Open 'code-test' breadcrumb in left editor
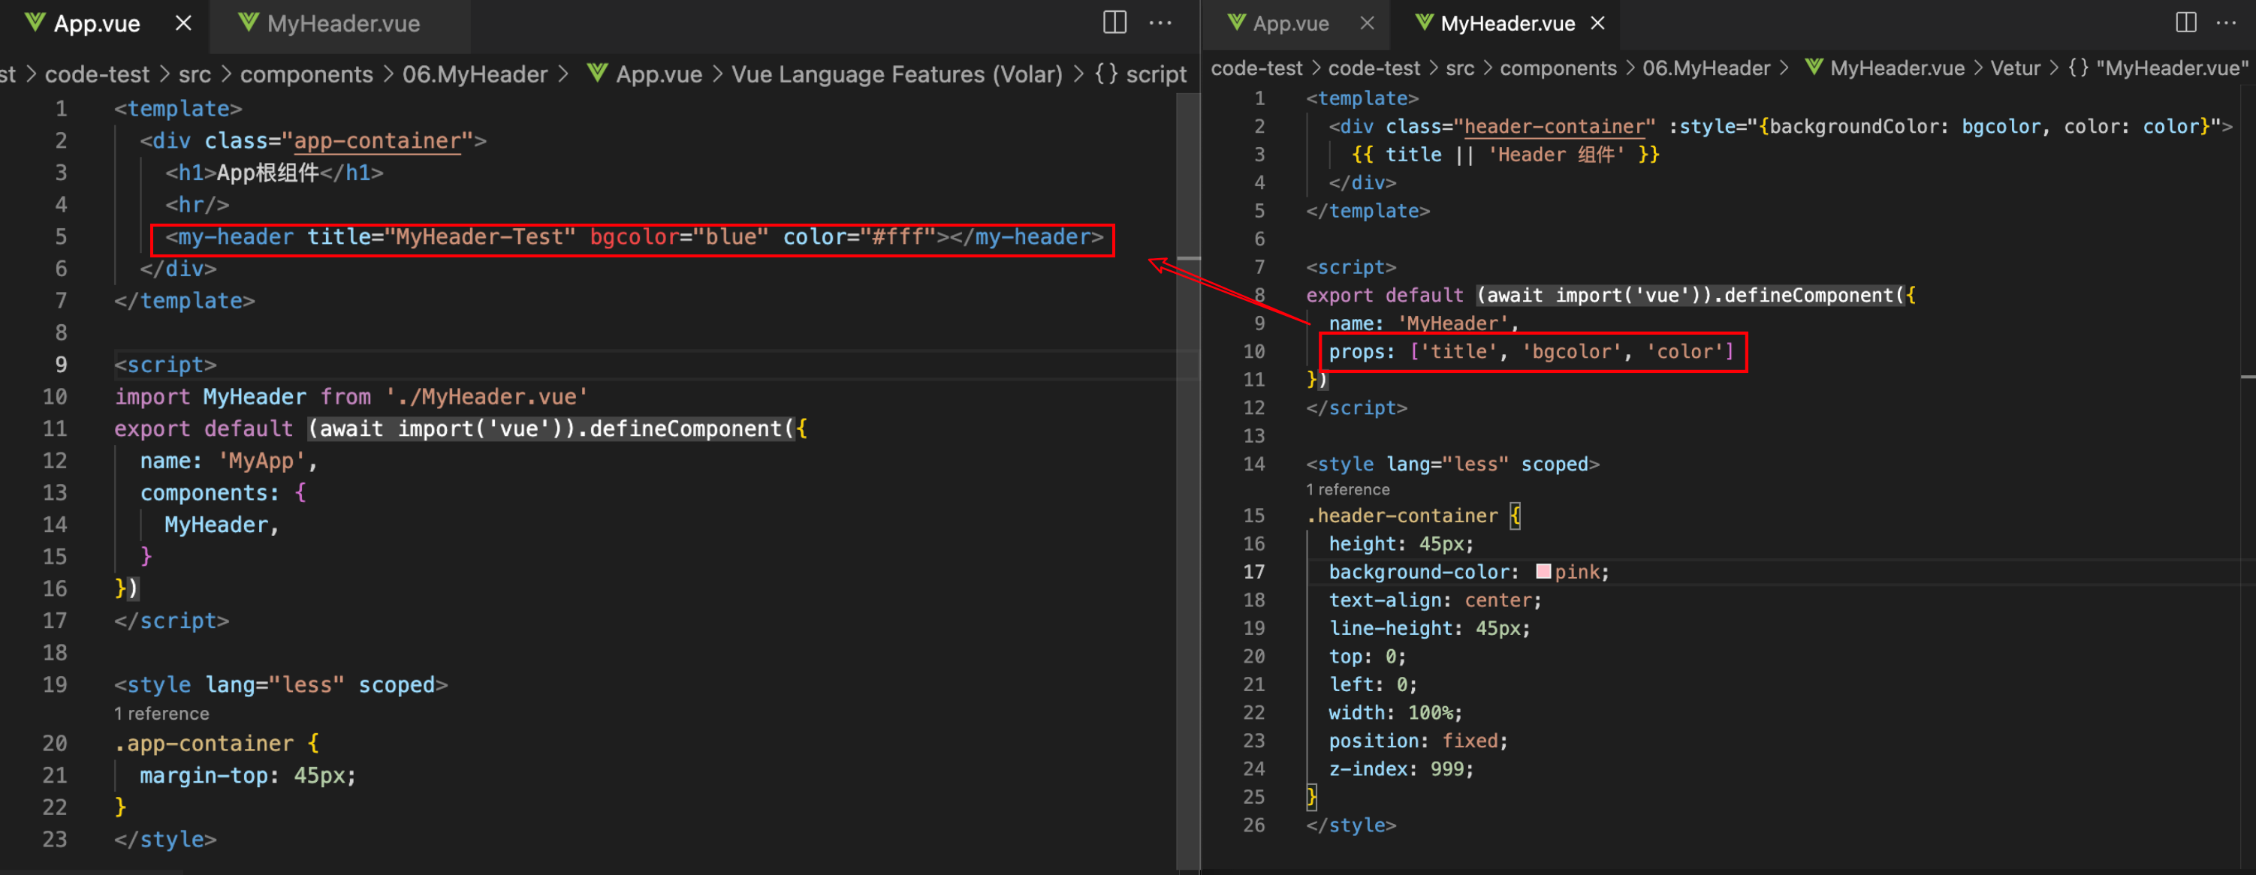 pyautogui.click(x=97, y=74)
